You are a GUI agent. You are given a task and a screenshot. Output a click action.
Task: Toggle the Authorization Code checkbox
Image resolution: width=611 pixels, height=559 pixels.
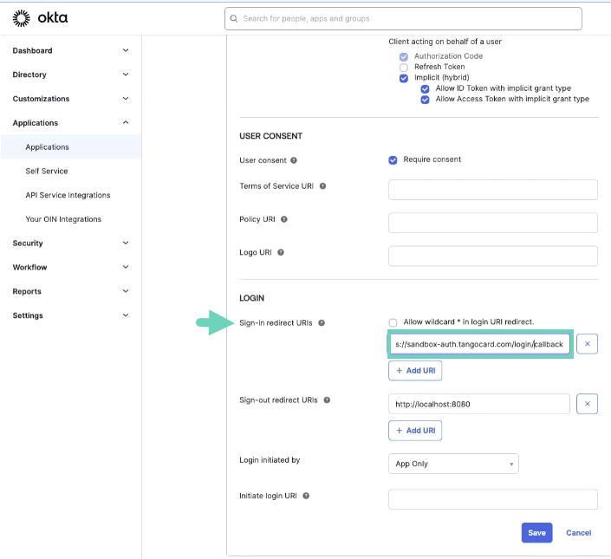(x=404, y=57)
